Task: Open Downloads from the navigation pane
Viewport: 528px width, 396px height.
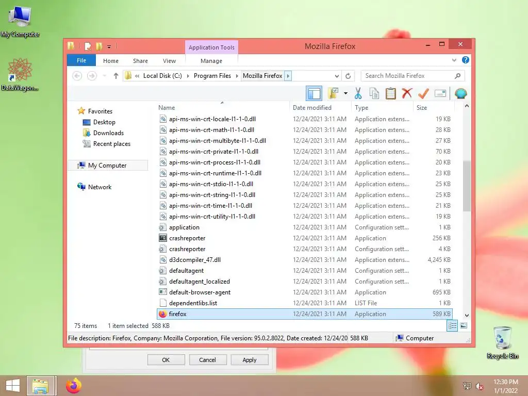Action: [x=108, y=133]
